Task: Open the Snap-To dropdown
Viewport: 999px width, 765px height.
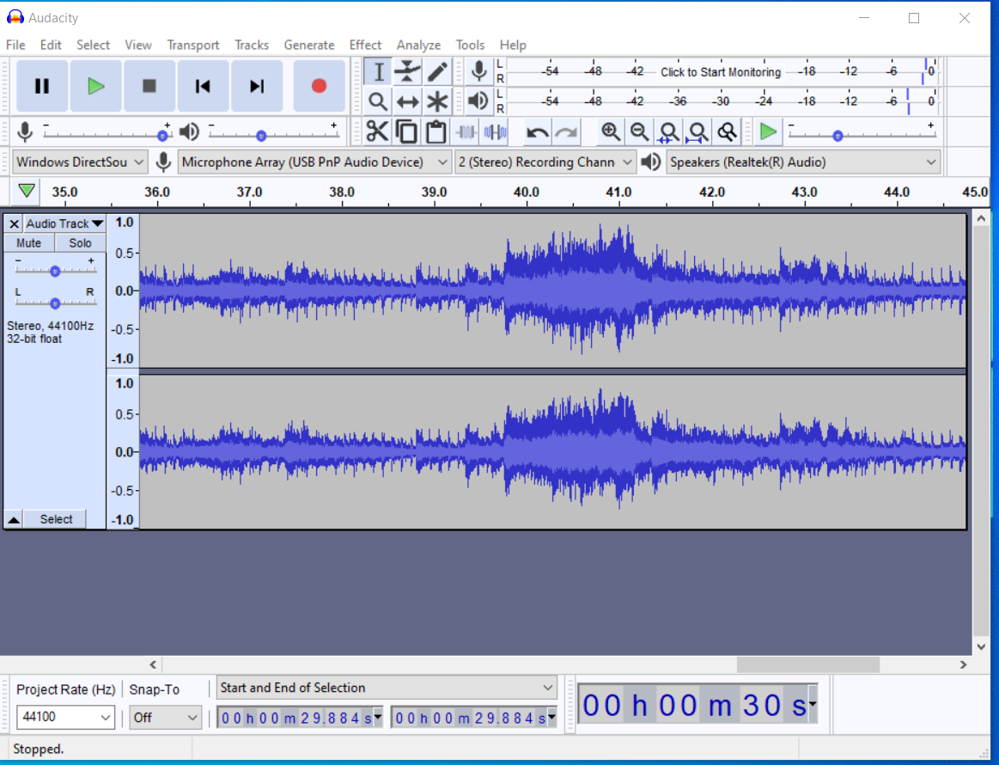Action: tap(166, 717)
